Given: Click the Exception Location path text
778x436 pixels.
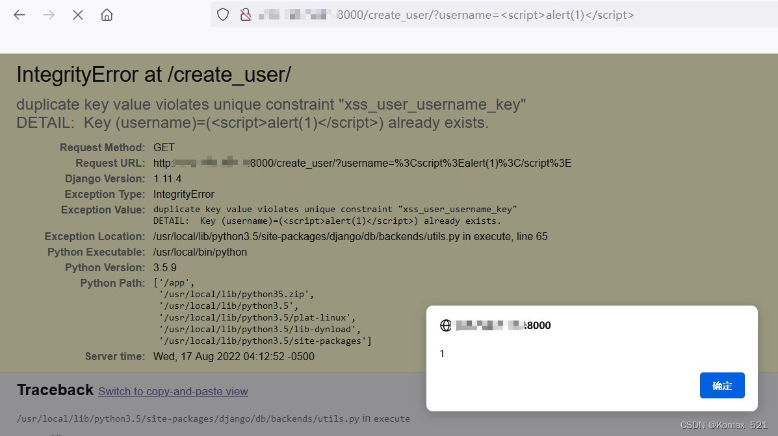Looking at the screenshot, I should 350,237.
